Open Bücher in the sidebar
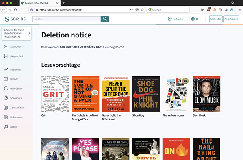The width and height of the screenshot is (243, 160). click(x=11, y=79)
